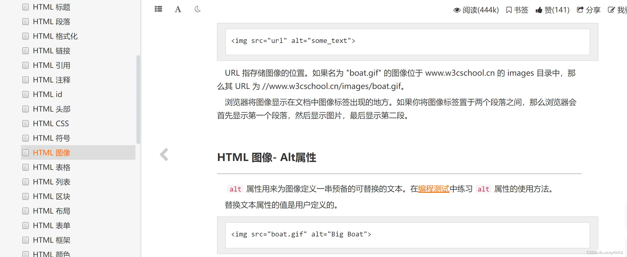The height and width of the screenshot is (257, 627).
Task: Click the document icon beside HTML 段落
Action: point(26,22)
